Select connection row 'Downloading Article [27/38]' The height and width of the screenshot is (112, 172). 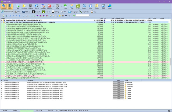tap(86, 83)
